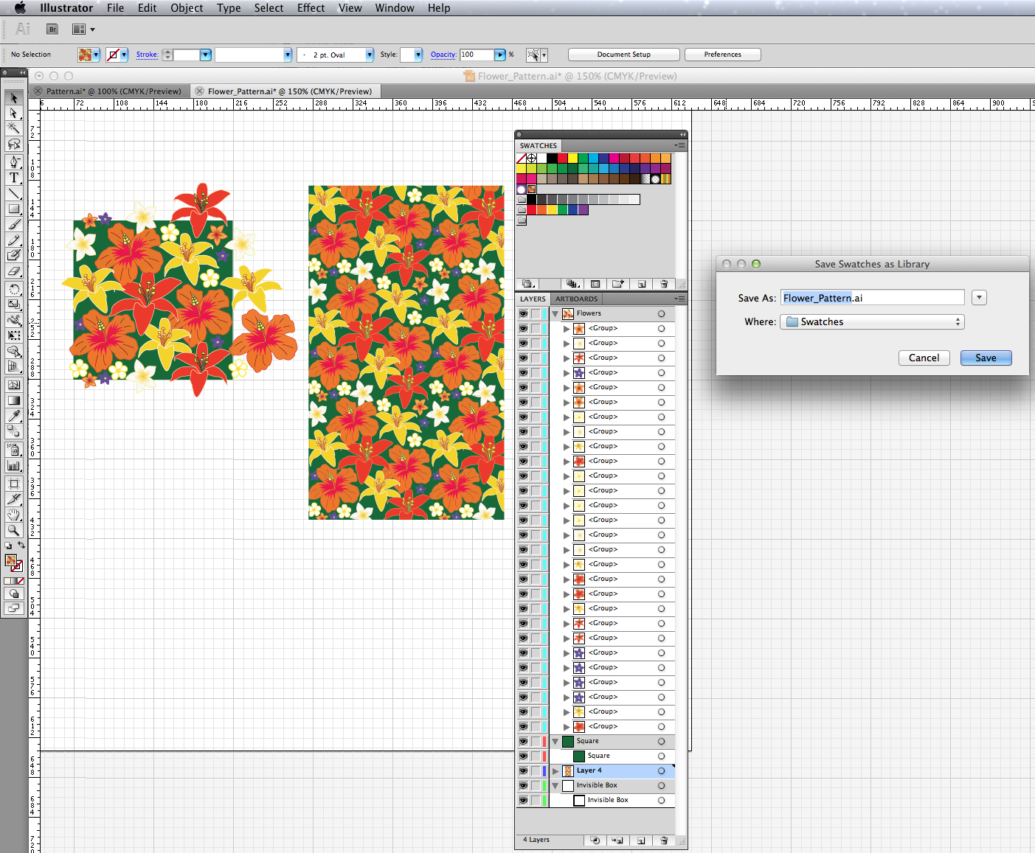Click the Save As filename field
This screenshot has height=853, width=1035.
872,298
